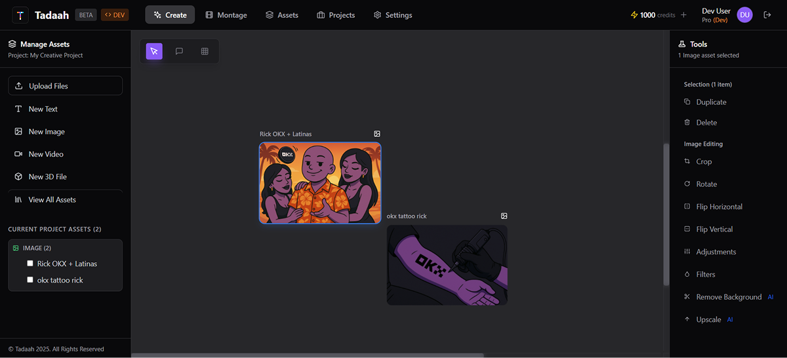Switch to the Montage tab
Screen dimensions: 787x358
[x=226, y=15]
